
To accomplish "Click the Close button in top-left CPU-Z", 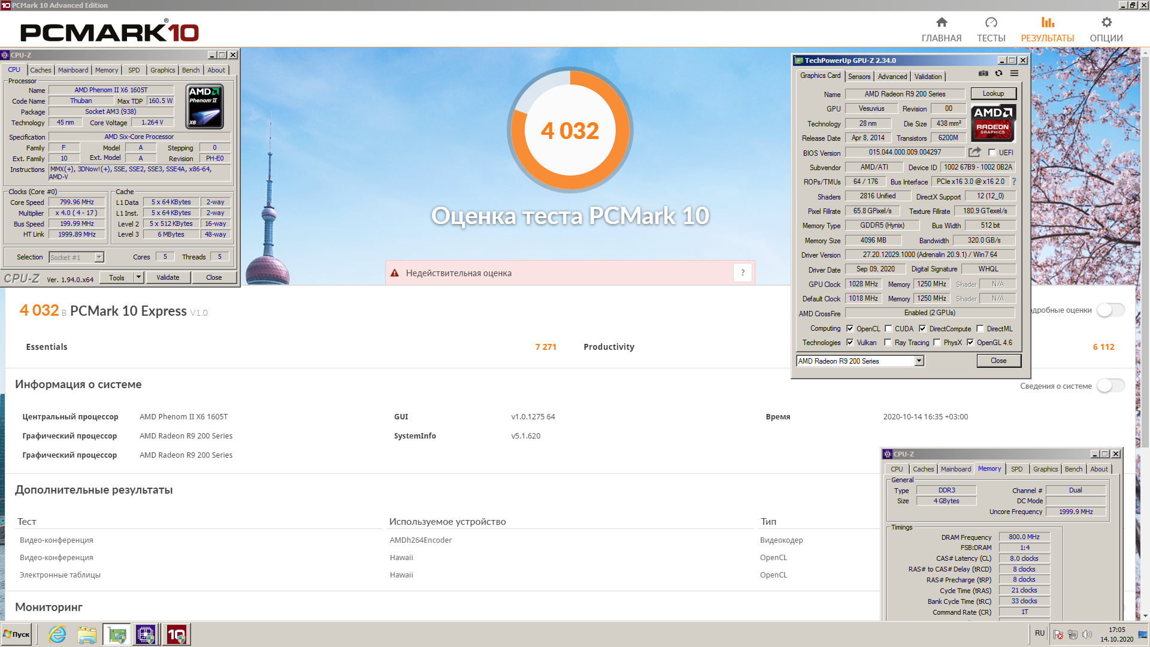I will point(214,277).
